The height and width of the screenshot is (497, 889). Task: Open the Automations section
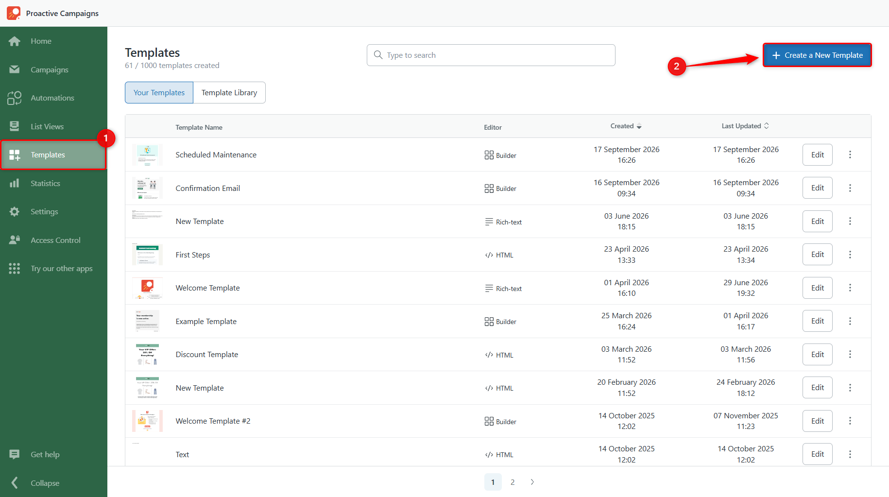[x=53, y=98]
